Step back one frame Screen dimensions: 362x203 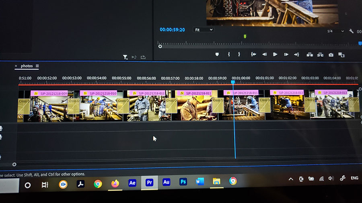pyautogui.click(x=264, y=55)
